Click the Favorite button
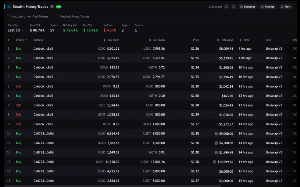Viewport: 300px width, 187px height. tap(268, 7)
